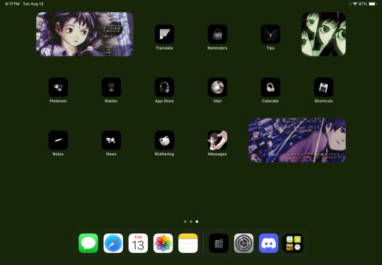The height and width of the screenshot is (265, 382).
Task: Tap the time in status bar
Action: pyautogui.click(x=12, y=4)
